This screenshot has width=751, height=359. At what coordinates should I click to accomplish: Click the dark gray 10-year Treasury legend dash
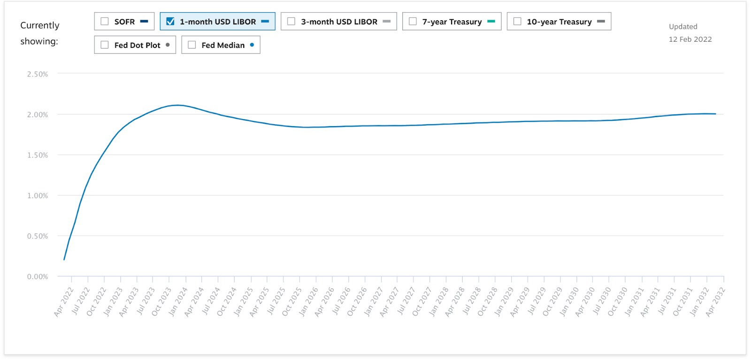[601, 22]
